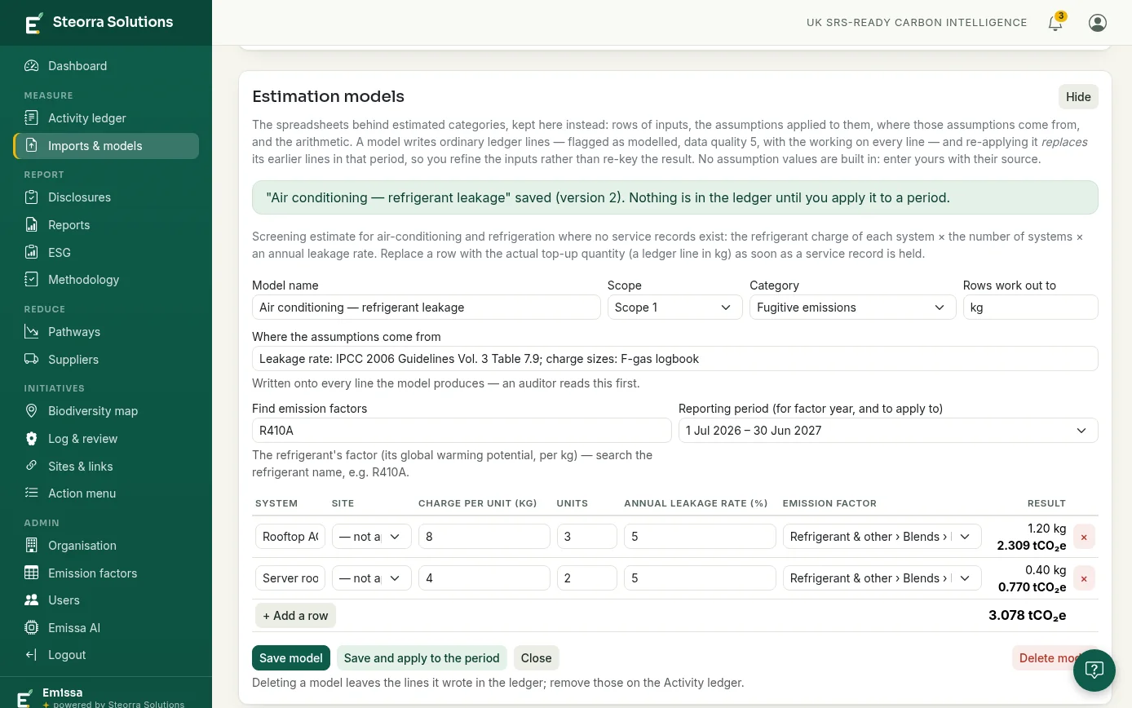Click the Pathways chart icon
This screenshot has height=708, width=1132.
click(x=32, y=332)
